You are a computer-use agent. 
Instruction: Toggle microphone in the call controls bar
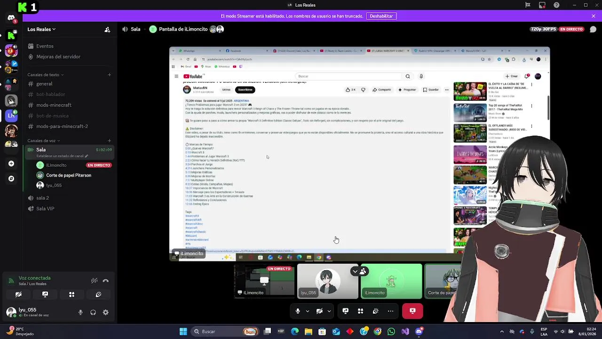[x=298, y=311]
